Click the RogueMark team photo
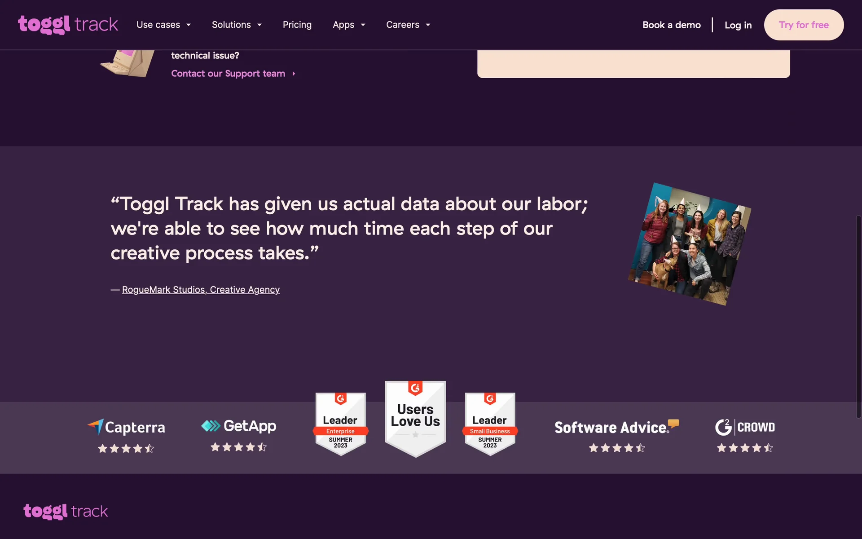The width and height of the screenshot is (862, 539). pos(689,244)
